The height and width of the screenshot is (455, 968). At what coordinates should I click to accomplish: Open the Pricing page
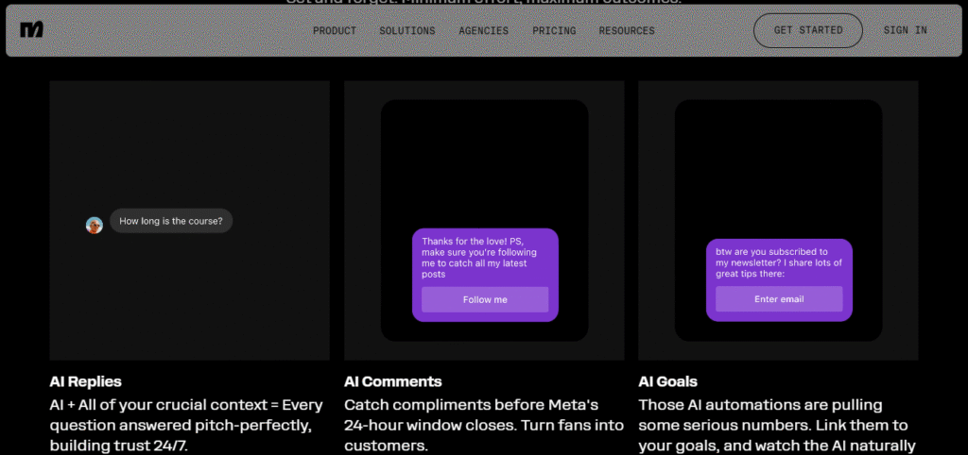554,31
